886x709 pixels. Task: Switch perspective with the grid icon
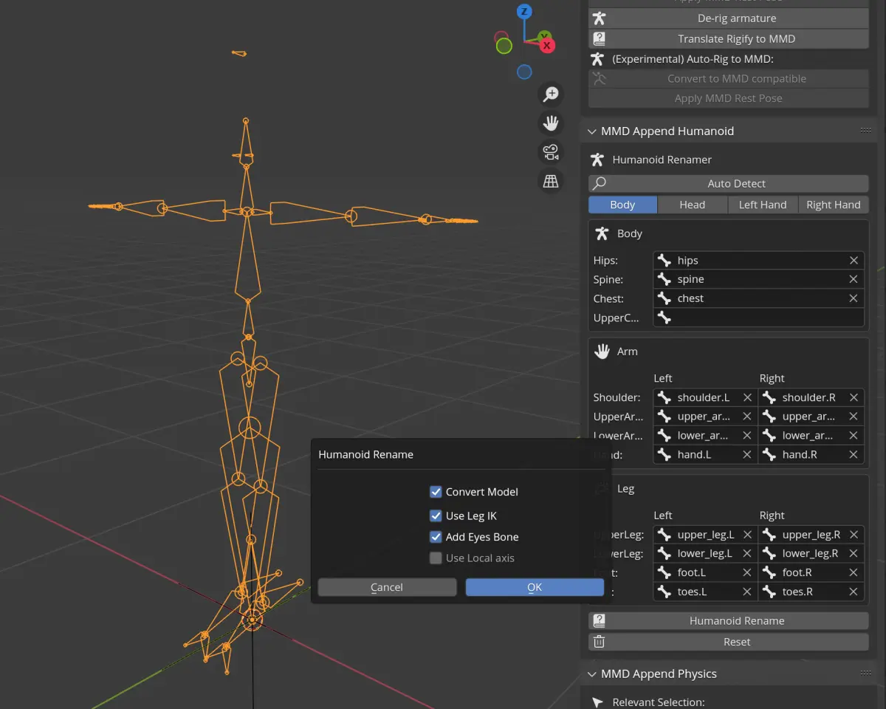551,181
